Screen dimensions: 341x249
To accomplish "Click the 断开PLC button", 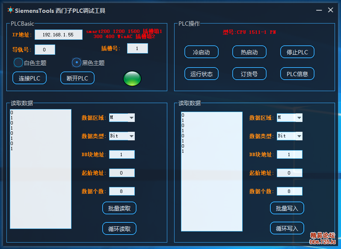I will pos(77,78).
